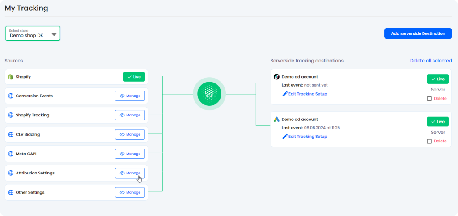Click the Google Ads destination icon
The width and height of the screenshot is (458, 216).
pyautogui.click(x=276, y=120)
